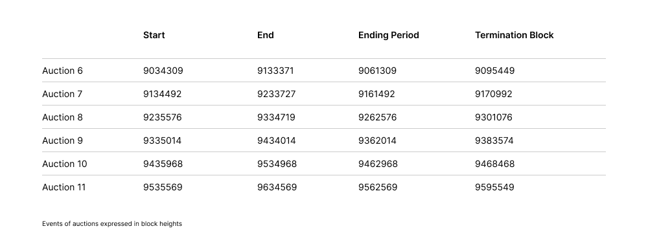Select the Auction 9 row label
The image size is (648, 246).
click(62, 140)
